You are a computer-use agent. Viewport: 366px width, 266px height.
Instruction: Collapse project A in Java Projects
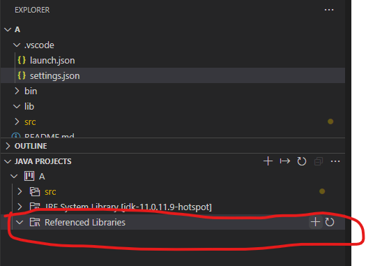[x=14, y=176]
